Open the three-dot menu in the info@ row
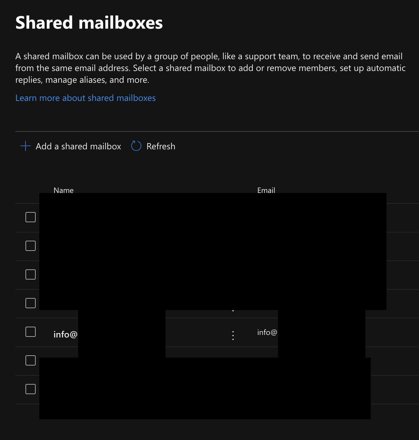The image size is (419, 440). (233, 335)
